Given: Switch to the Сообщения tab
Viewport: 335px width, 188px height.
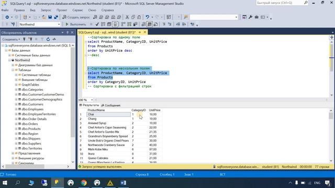Looking at the screenshot, I should pos(111,105).
